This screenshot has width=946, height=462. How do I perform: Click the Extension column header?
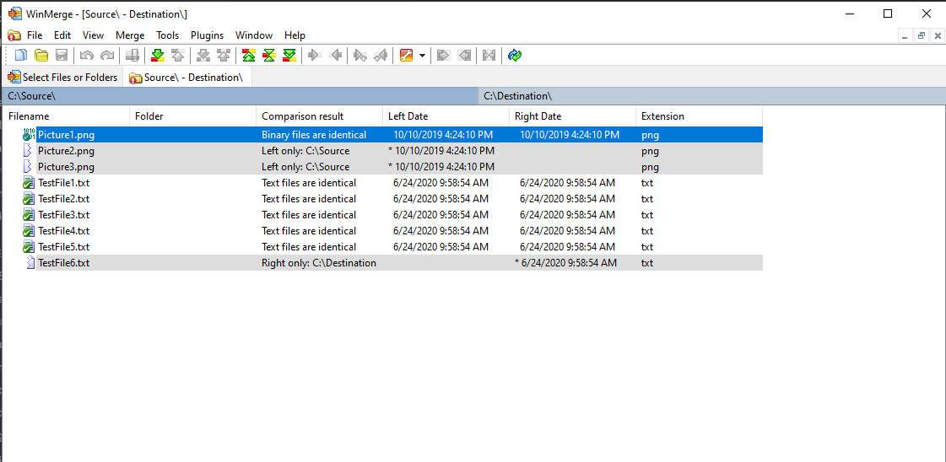pos(662,116)
